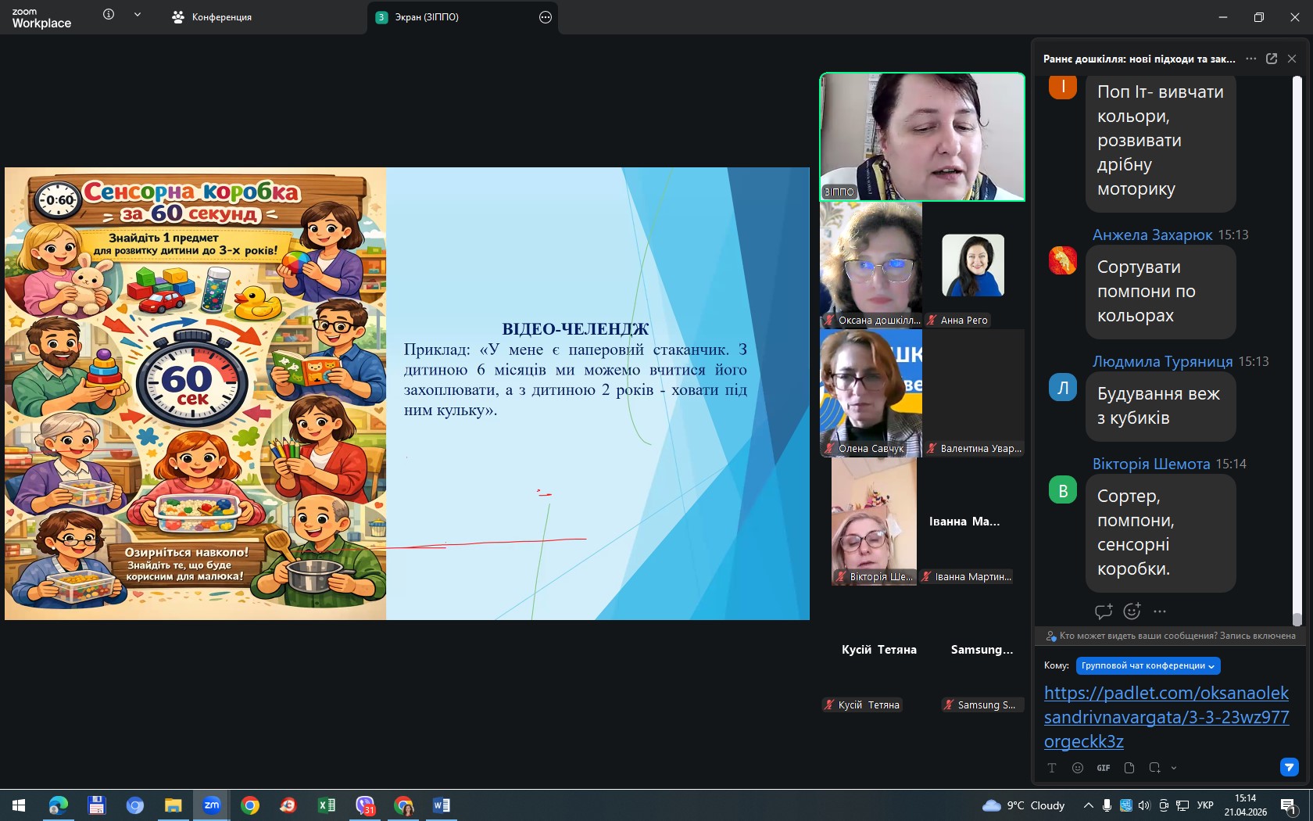Image resolution: width=1313 pixels, height=821 pixels.
Task: Send the chat message
Action: coord(1289,767)
